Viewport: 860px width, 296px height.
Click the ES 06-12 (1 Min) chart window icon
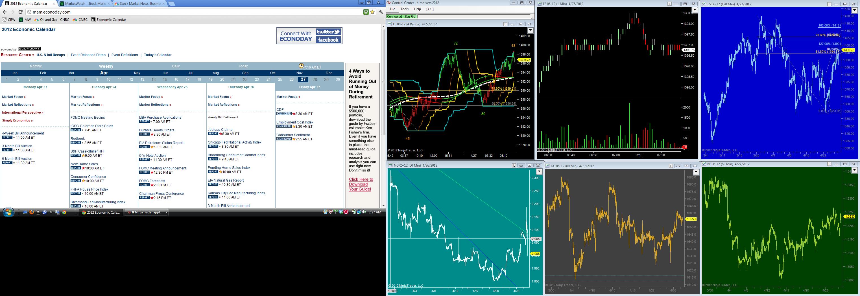540,4
